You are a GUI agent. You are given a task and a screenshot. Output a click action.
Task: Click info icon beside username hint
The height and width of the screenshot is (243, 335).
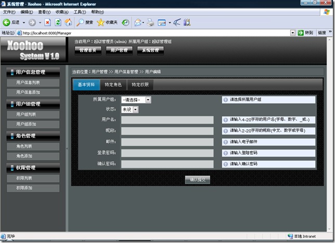226,120
